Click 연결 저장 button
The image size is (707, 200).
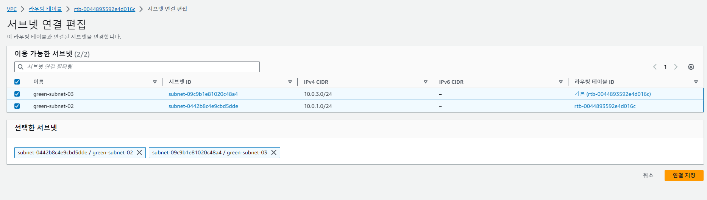click(684, 175)
